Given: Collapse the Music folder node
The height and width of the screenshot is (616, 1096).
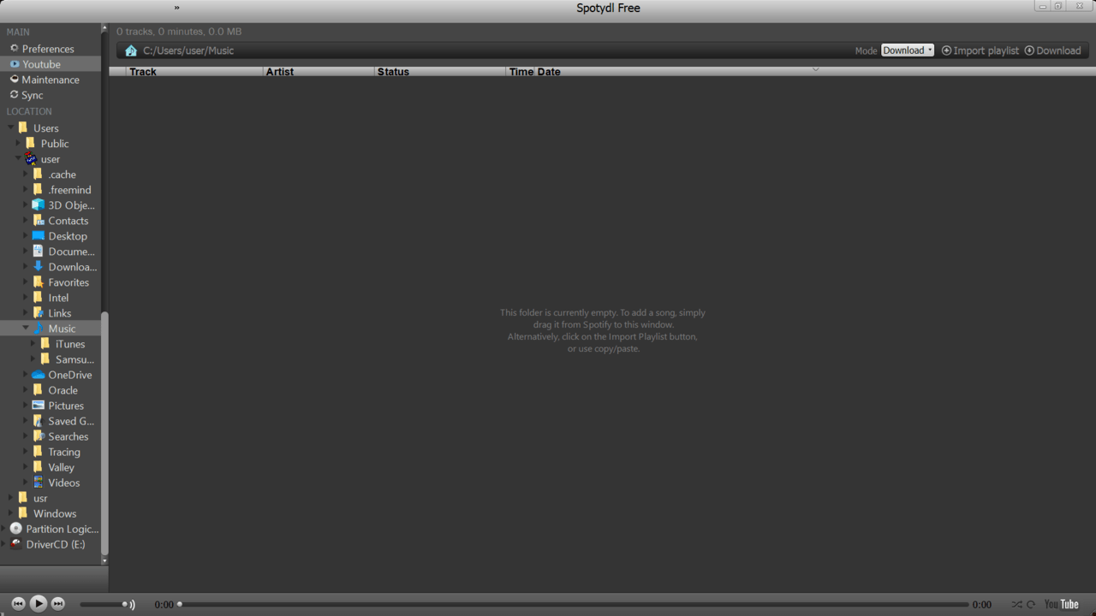Looking at the screenshot, I should pos(26,328).
